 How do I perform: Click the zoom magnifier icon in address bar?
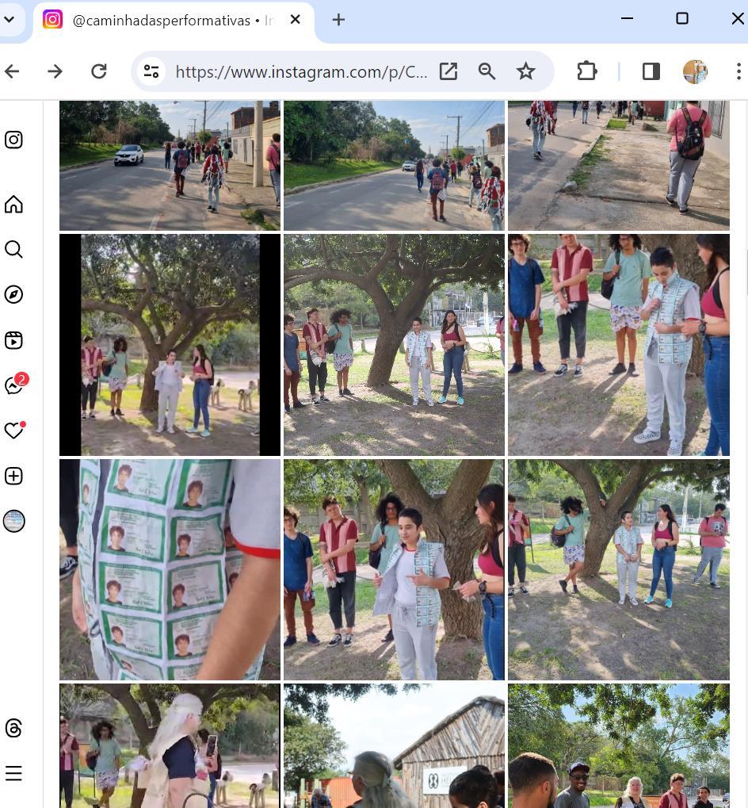pos(487,71)
